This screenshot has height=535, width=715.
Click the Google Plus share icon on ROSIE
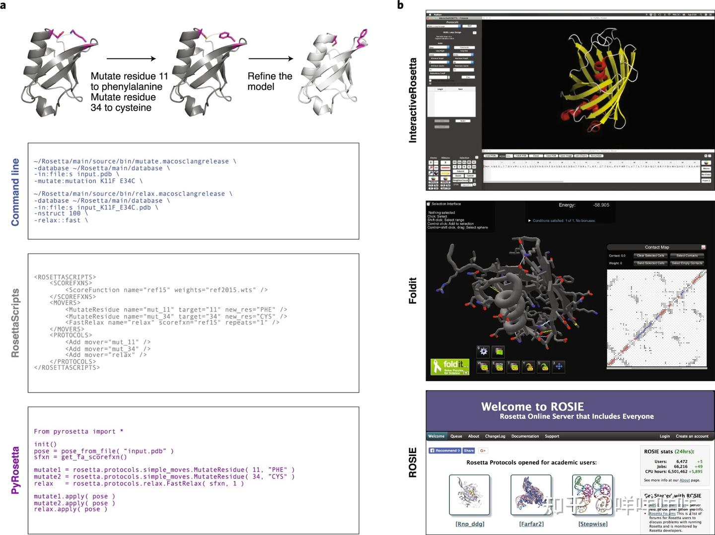483,451
